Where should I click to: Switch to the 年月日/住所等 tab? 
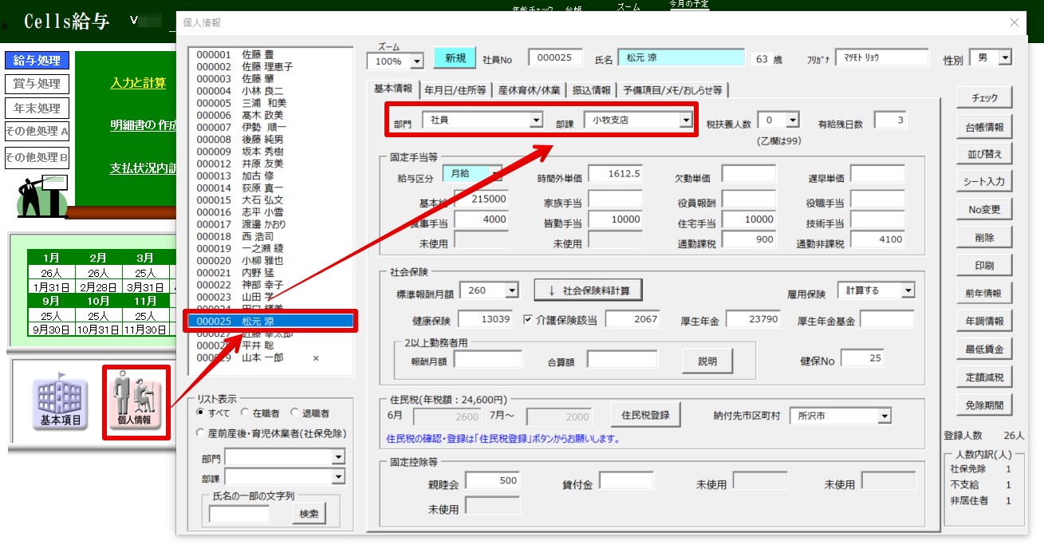click(455, 90)
